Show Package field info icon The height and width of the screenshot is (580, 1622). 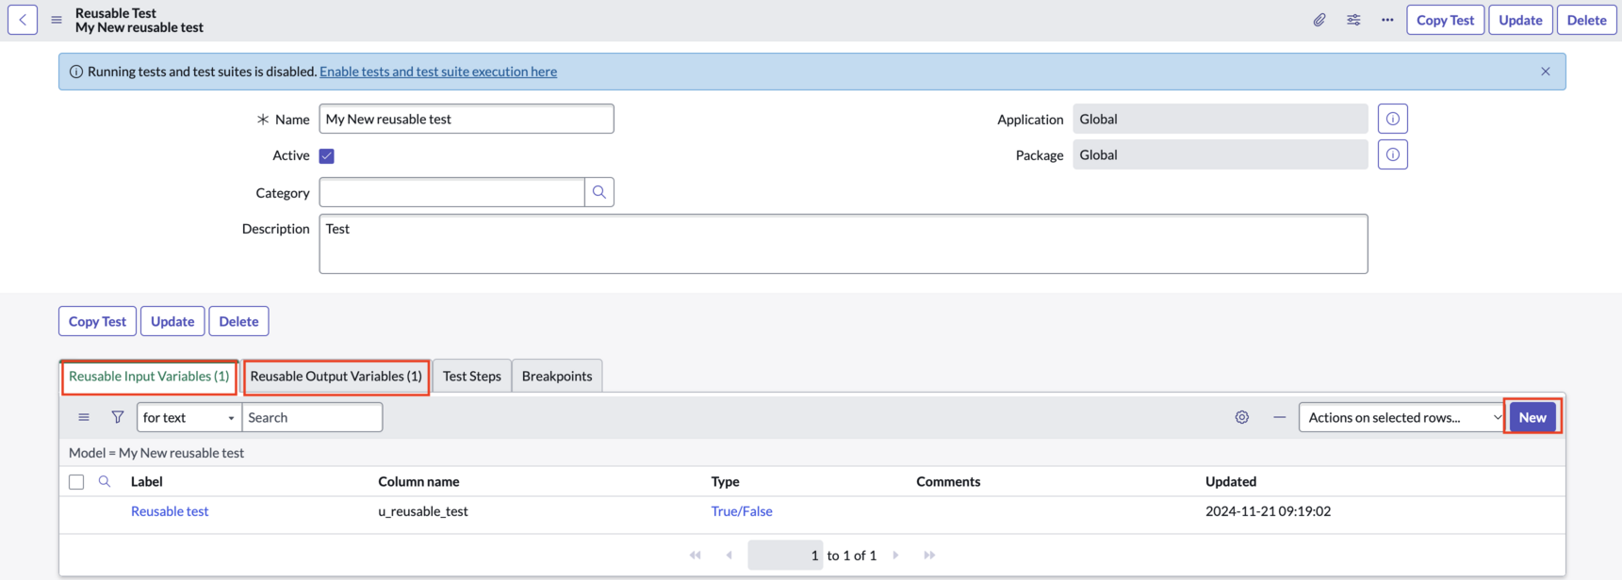point(1393,154)
